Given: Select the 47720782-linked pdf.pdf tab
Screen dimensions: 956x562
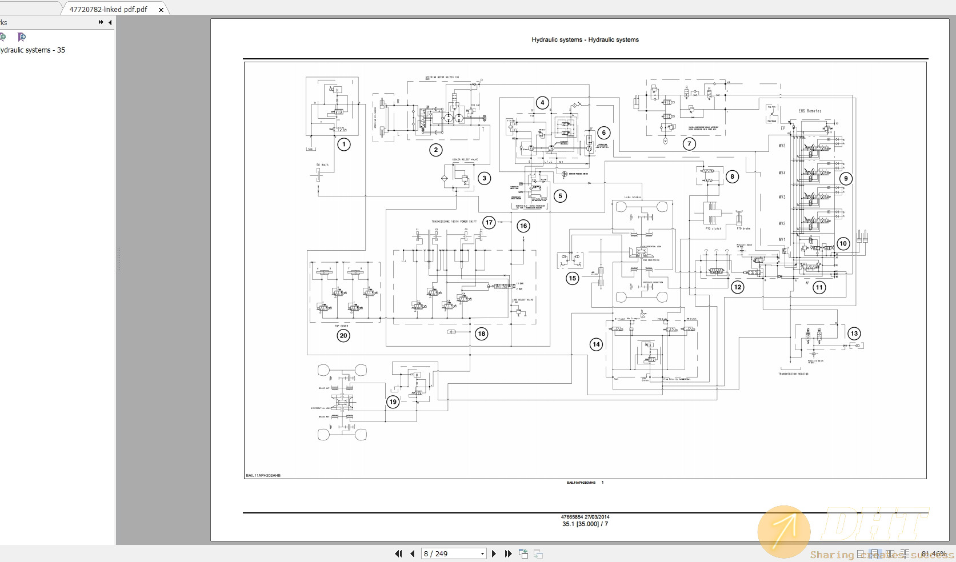Looking at the screenshot, I should 109,9.
